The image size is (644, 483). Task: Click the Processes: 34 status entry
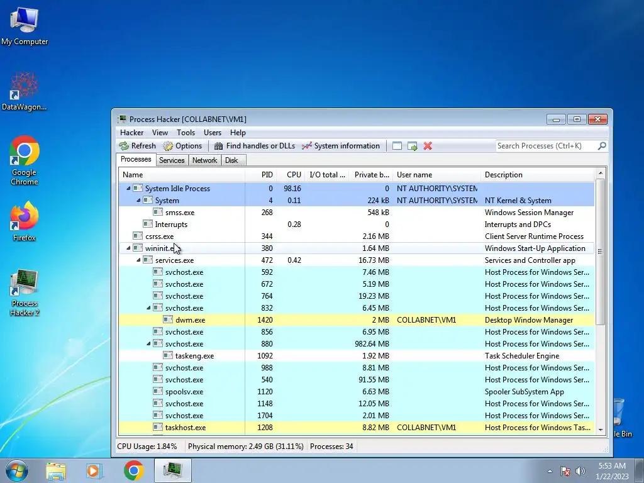click(x=331, y=446)
